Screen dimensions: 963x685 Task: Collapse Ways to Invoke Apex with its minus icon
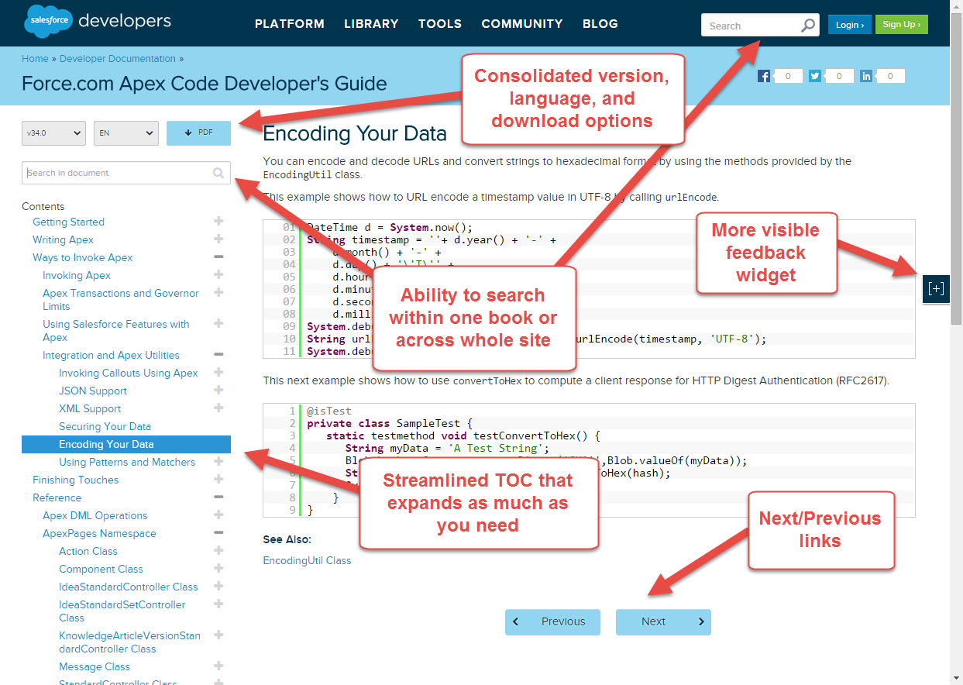pyautogui.click(x=218, y=257)
